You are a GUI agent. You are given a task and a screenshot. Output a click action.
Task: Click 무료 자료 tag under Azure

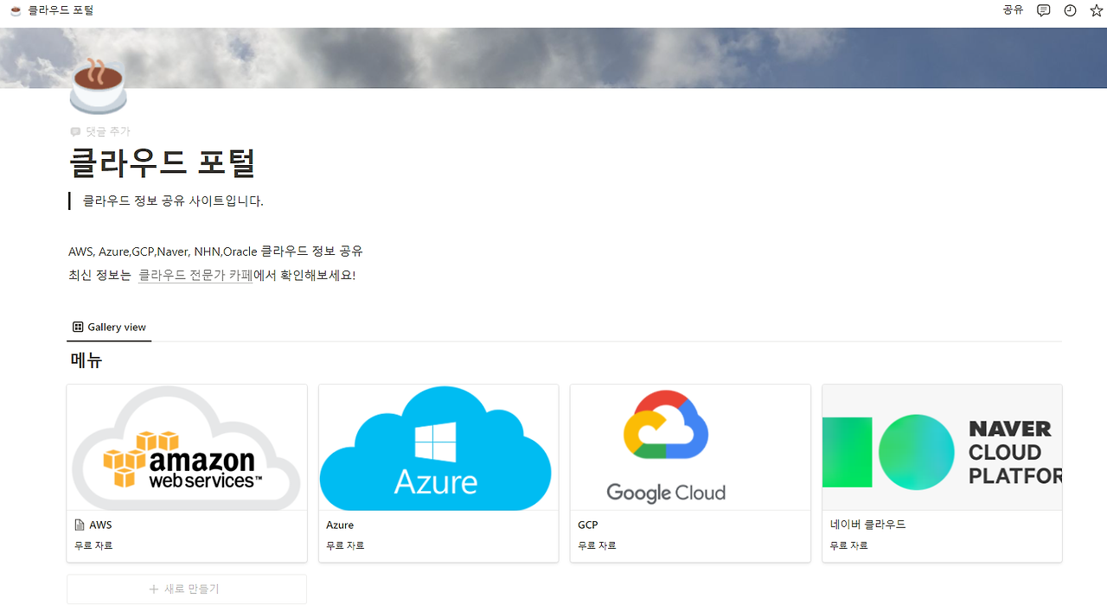click(x=345, y=545)
